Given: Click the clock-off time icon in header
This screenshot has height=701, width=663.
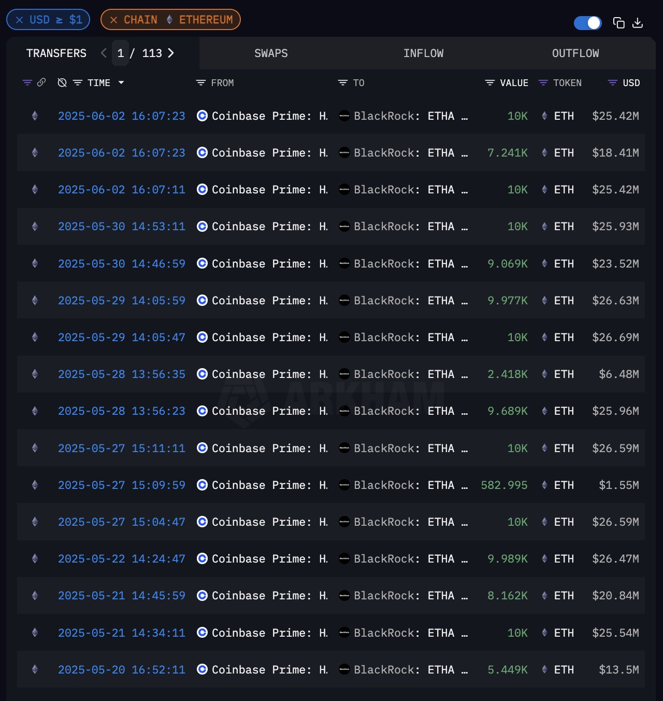Looking at the screenshot, I should pos(62,82).
